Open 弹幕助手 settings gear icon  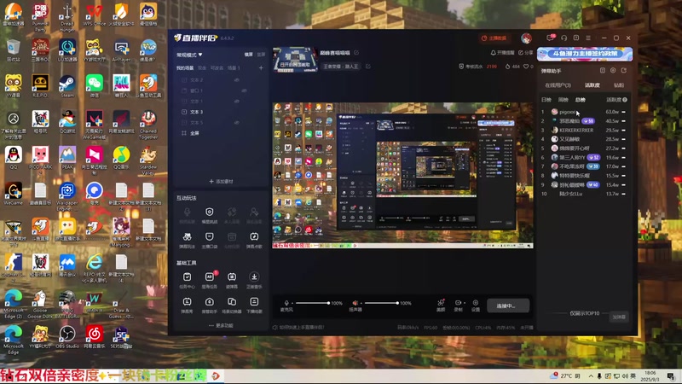[613, 71]
